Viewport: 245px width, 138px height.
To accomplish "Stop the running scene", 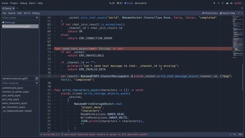I will (x=223, y=3).
